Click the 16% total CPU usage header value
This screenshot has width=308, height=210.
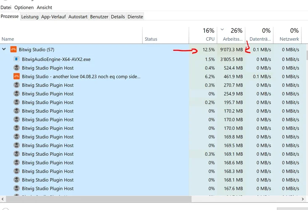[x=208, y=31]
